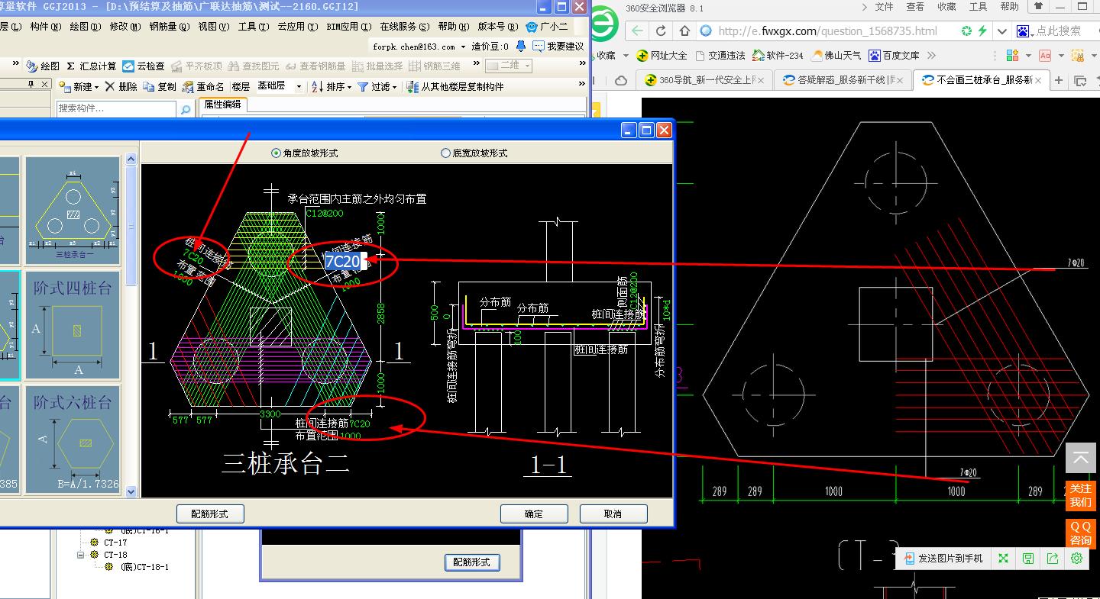
Task: Click 7C20 editable value field
Action: tap(345, 261)
